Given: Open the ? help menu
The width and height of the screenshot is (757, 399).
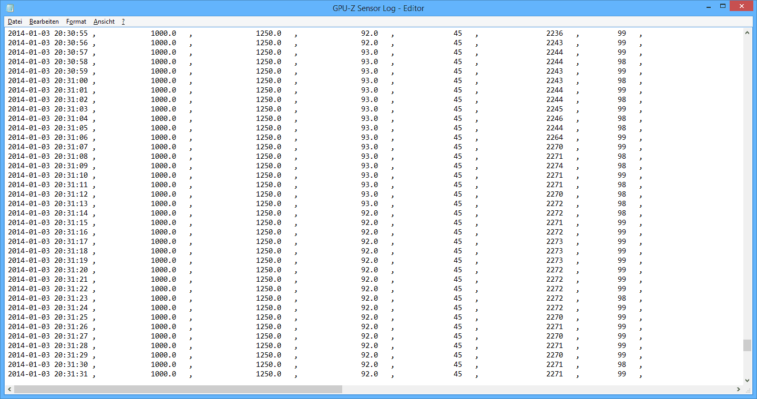Looking at the screenshot, I should pos(123,22).
